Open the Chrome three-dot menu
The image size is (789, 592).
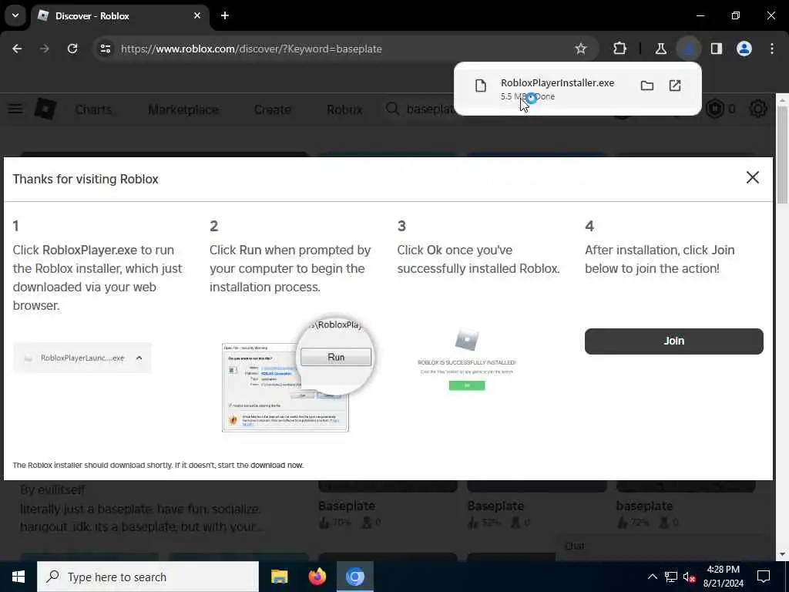pyautogui.click(x=772, y=49)
